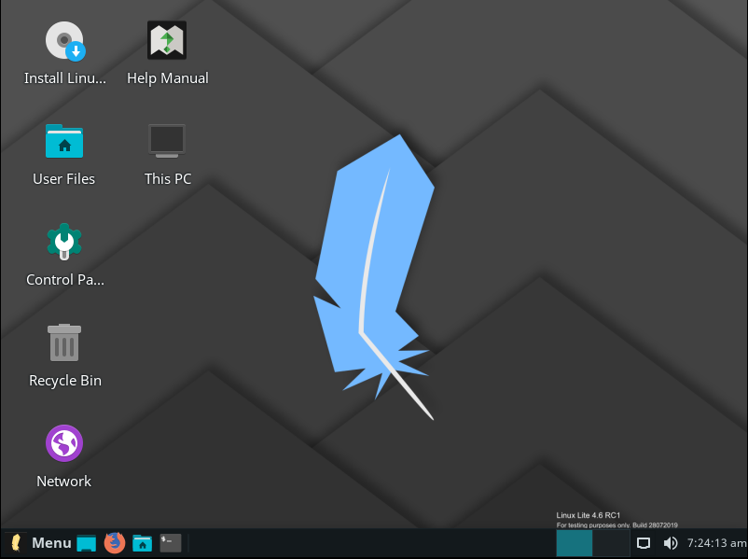Select the Recycle Bin icon
Image resolution: width=748 pixels, height=559 pixels.
coord(64,342)
